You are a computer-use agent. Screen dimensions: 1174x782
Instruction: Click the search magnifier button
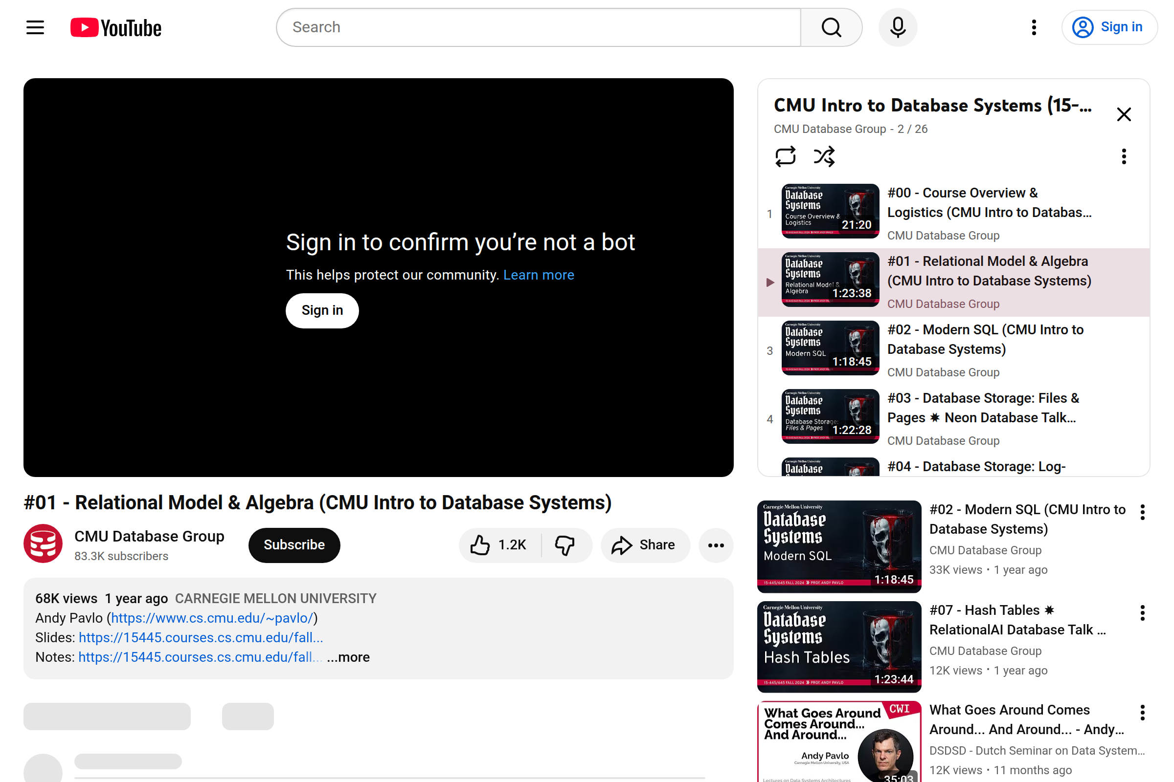pyautogui.click(x=831, y=27)
